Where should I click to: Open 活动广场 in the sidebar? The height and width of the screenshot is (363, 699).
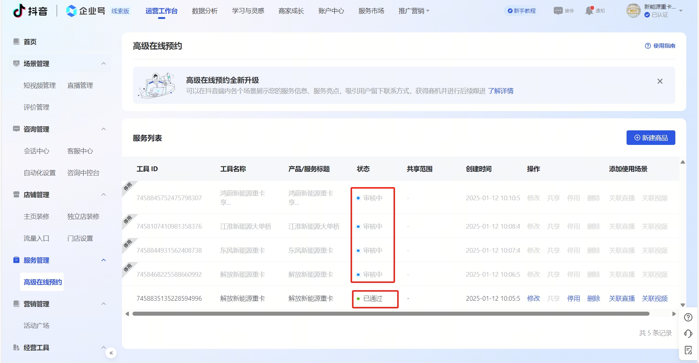click(x=36, y=326)
